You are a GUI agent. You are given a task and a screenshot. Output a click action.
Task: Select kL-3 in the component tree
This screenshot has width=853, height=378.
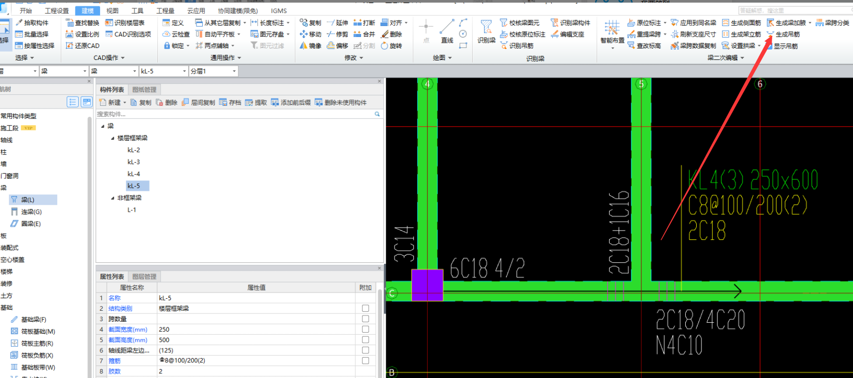[133, 162]
